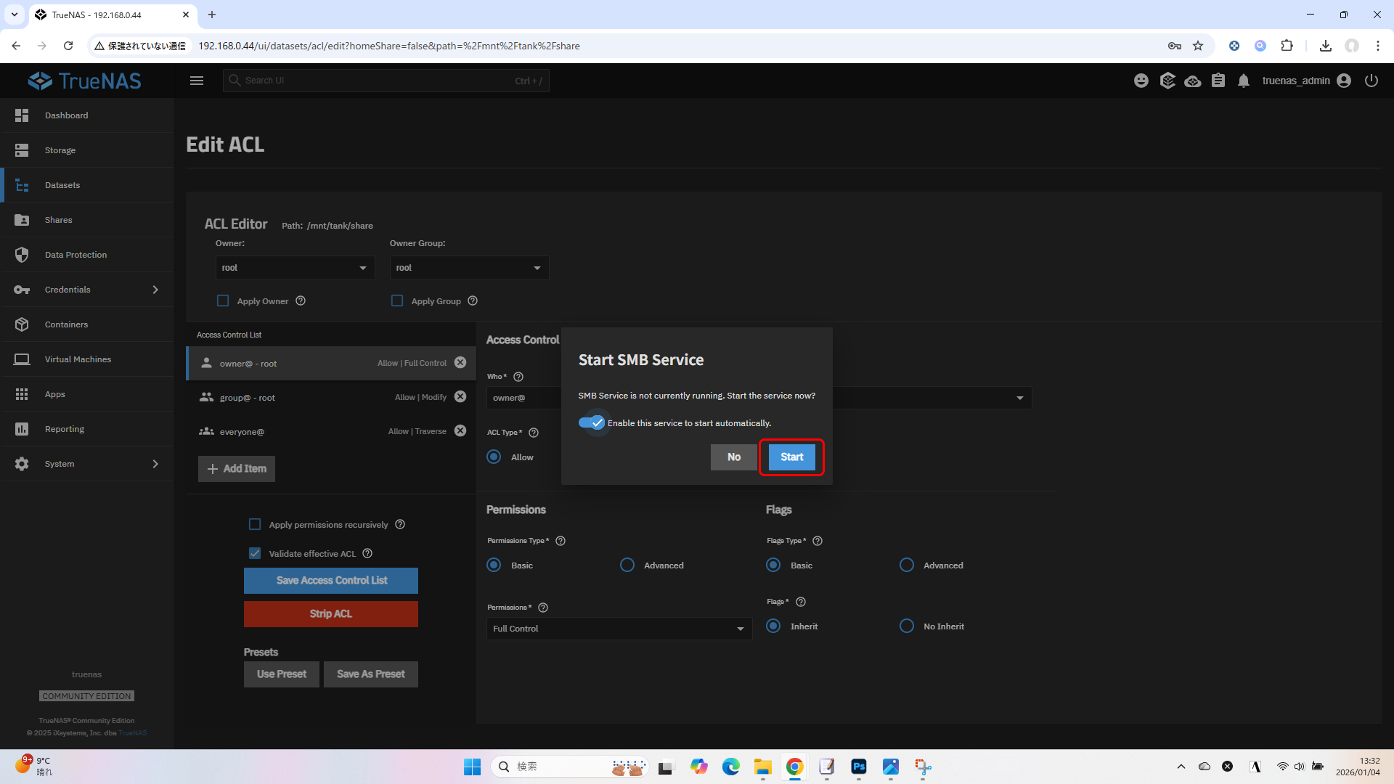
Task: Disable the start automatically toggle
Action: tap(592, 422)
